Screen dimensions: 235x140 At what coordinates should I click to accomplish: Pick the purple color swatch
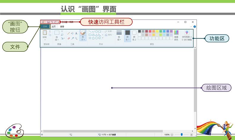[171, 31]
